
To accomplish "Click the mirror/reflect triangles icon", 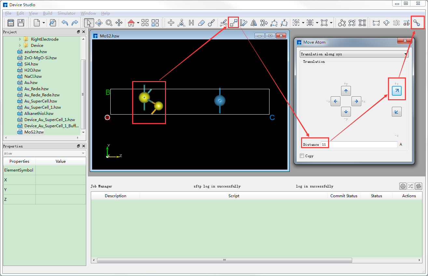I will [254, 23].
